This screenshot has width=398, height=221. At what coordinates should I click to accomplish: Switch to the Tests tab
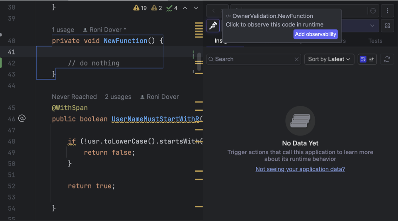pos(375,41)
